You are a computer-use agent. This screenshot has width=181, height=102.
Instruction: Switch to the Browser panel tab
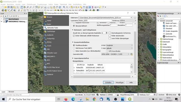coord(11,92)
